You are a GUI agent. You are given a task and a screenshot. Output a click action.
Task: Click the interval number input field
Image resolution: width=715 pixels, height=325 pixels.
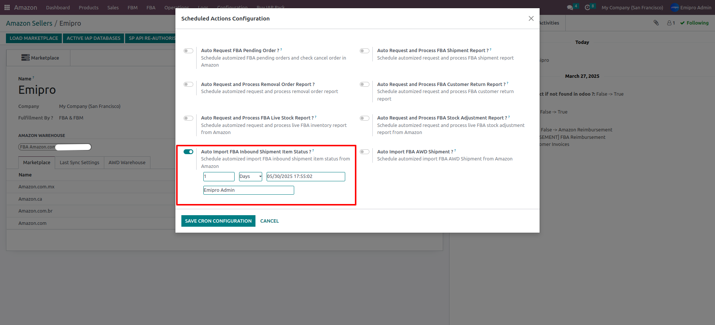click(x=219, y=176)
